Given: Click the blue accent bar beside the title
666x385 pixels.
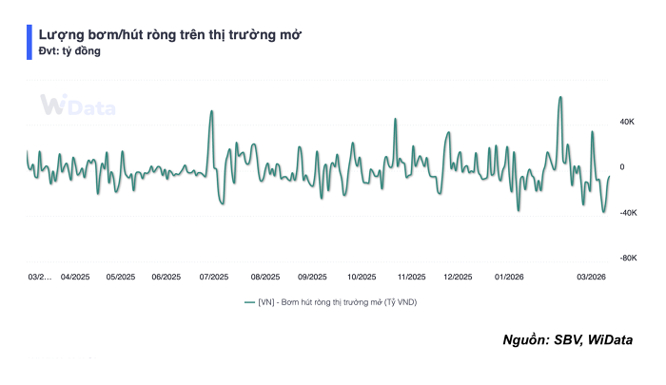Looking at the screenshot, I should click(x=29, y=42).
